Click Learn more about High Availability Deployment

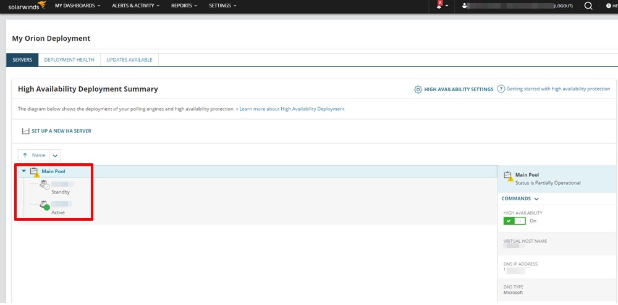(292, 109)
